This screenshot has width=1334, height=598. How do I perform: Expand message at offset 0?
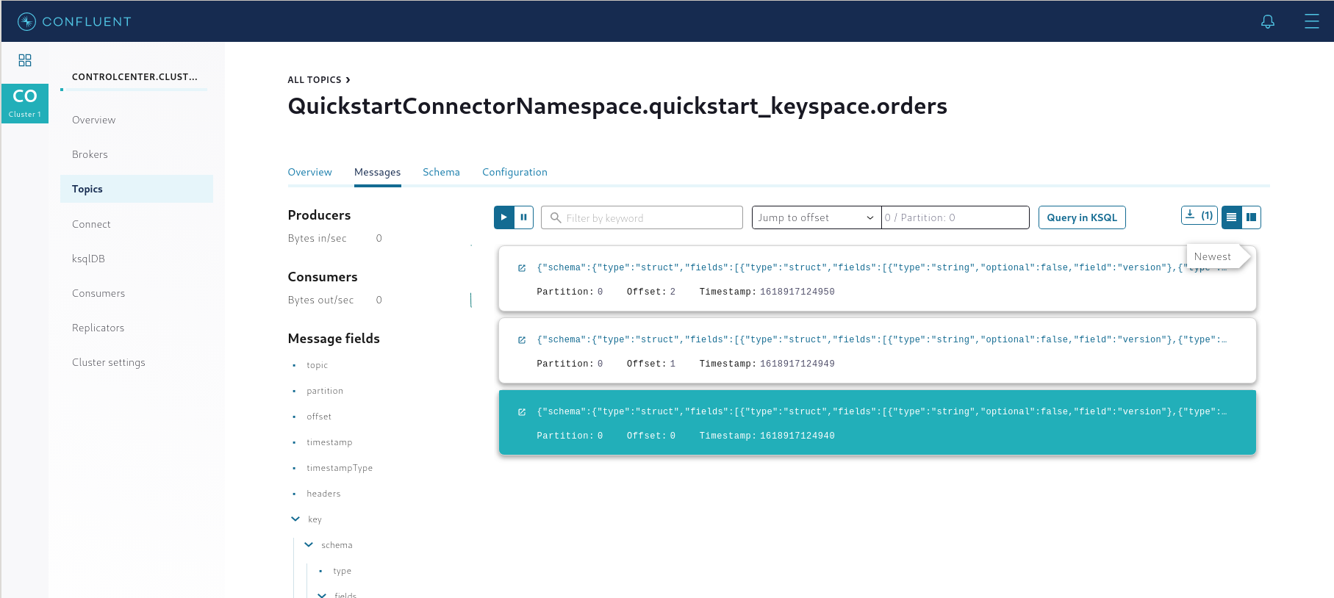(522, 412)
